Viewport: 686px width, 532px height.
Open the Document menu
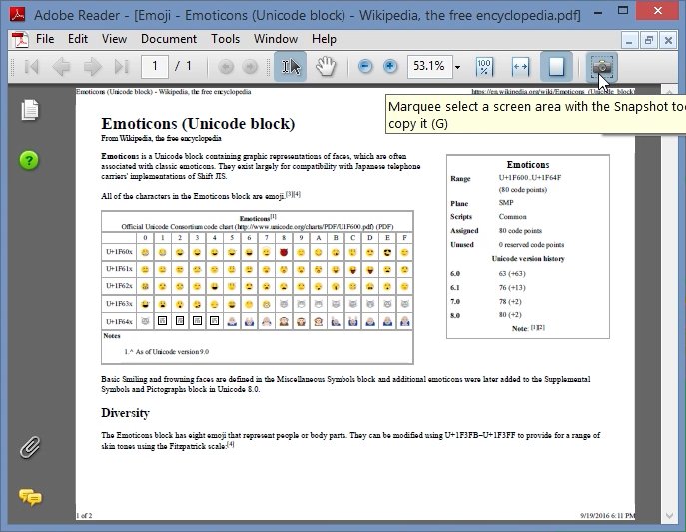coord(169,39)
